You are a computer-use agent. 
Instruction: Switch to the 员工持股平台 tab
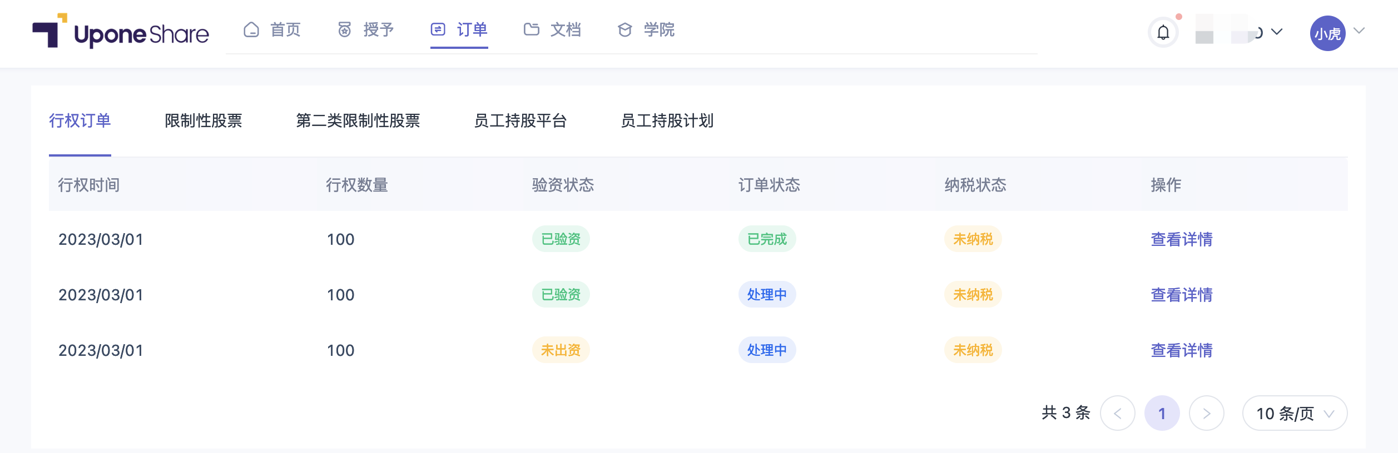(x=520, y=120)
